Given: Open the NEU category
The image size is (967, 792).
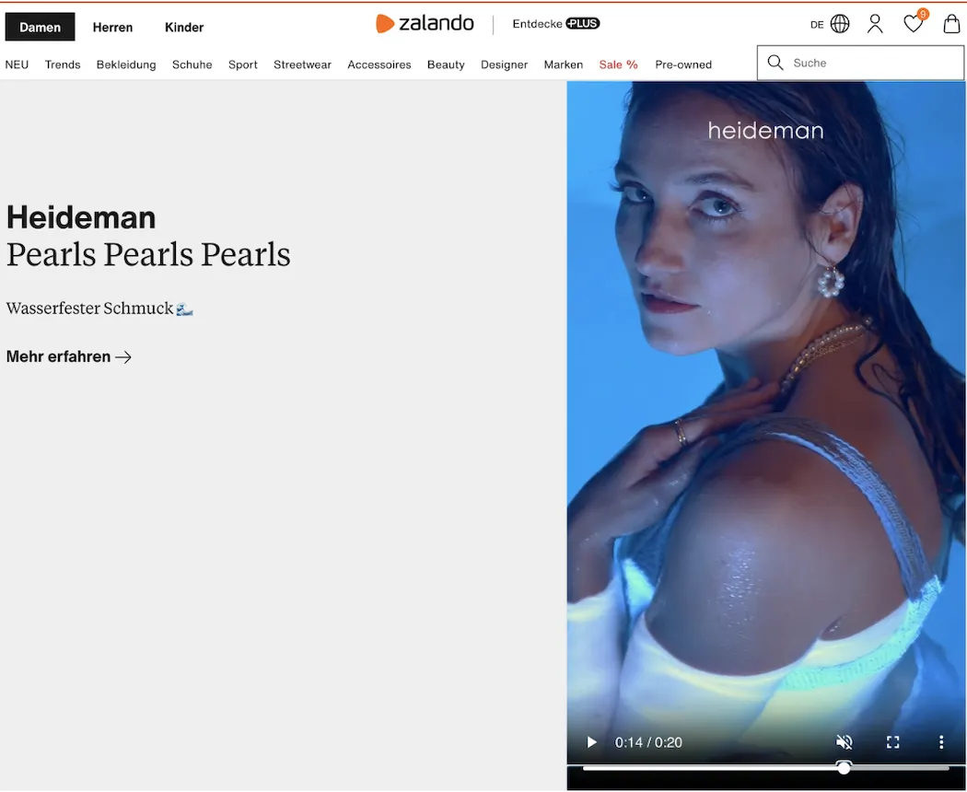Looking at the screenshot, I should point(17,64).
